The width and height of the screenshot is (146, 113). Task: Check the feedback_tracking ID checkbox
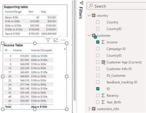pyautogui.click(x=98, y=82)
